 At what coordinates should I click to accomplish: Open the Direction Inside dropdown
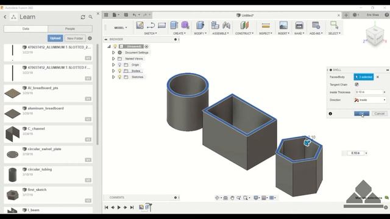(370, 100)
